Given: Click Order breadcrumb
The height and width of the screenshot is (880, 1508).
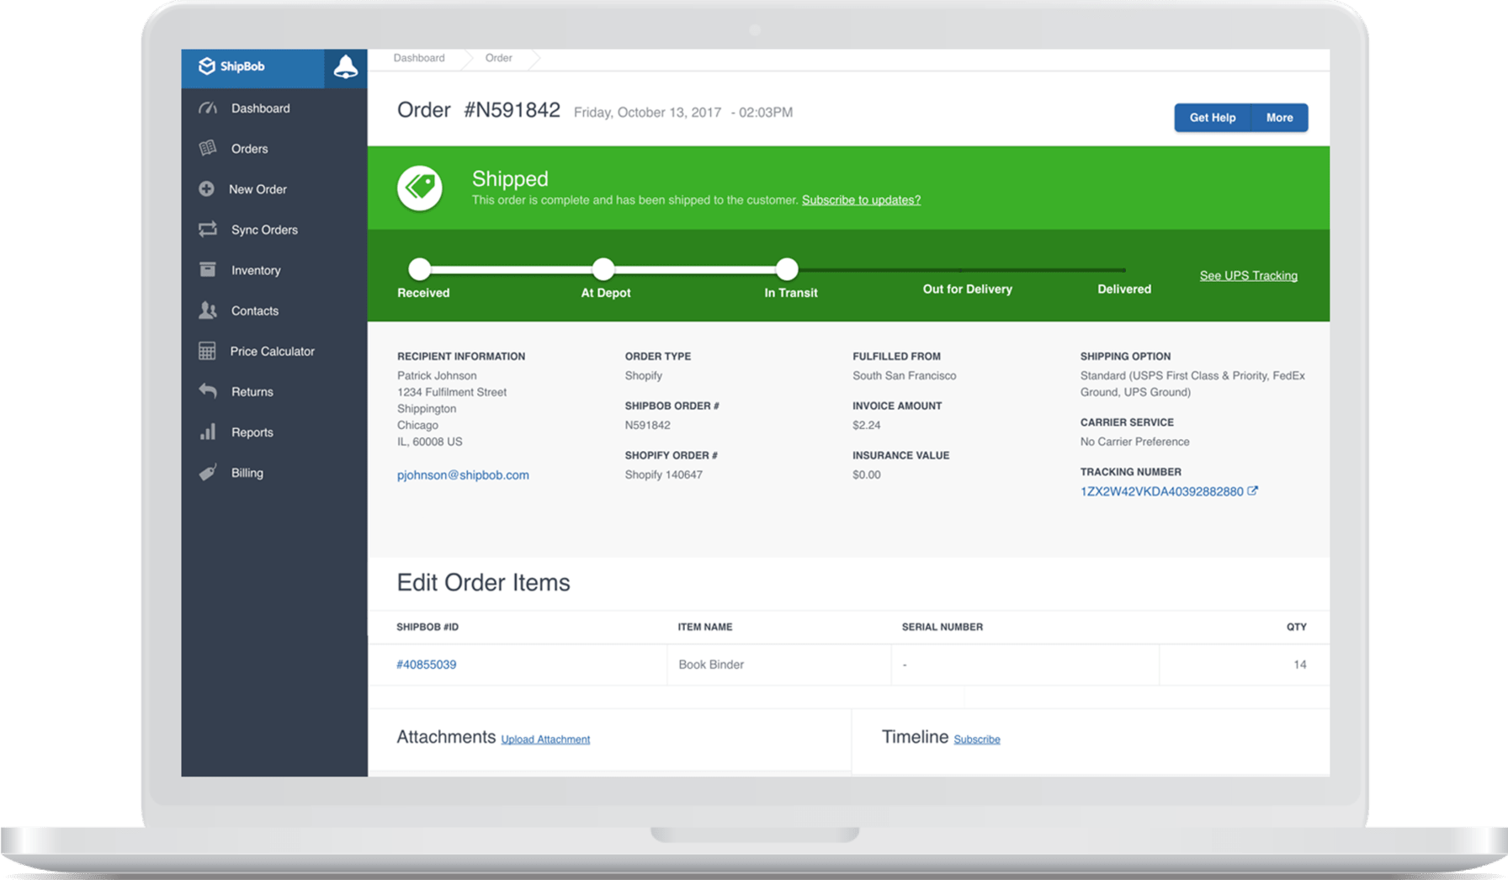Looking at the screenshot, I should [498, 58].
